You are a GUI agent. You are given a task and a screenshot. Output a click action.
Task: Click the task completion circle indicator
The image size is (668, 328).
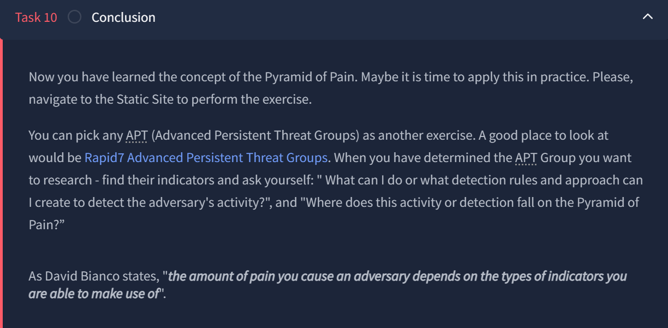(x=75, y=17)
